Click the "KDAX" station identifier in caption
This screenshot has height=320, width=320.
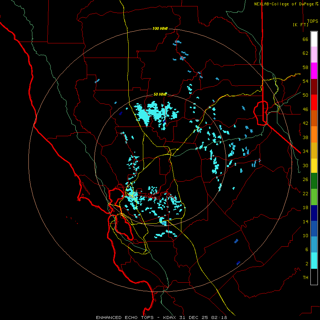tap(170, 318)
